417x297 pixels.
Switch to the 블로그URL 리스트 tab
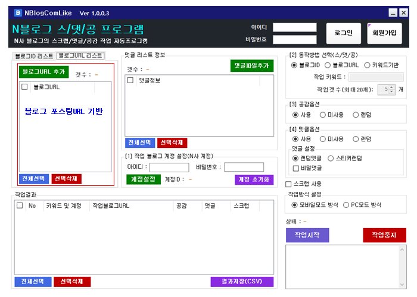[x=80, y=55]
